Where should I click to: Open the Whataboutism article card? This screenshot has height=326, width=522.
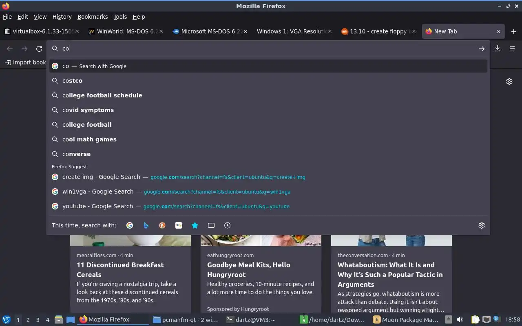(x=391, y=274)
